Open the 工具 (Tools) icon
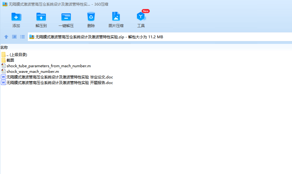 [141, 16]
